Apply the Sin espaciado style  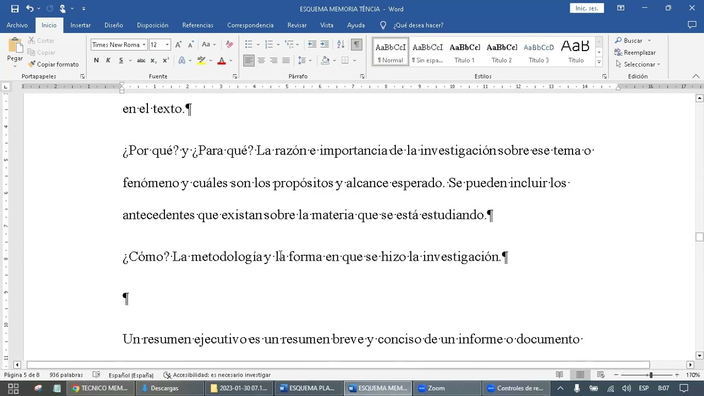[427, 52]
